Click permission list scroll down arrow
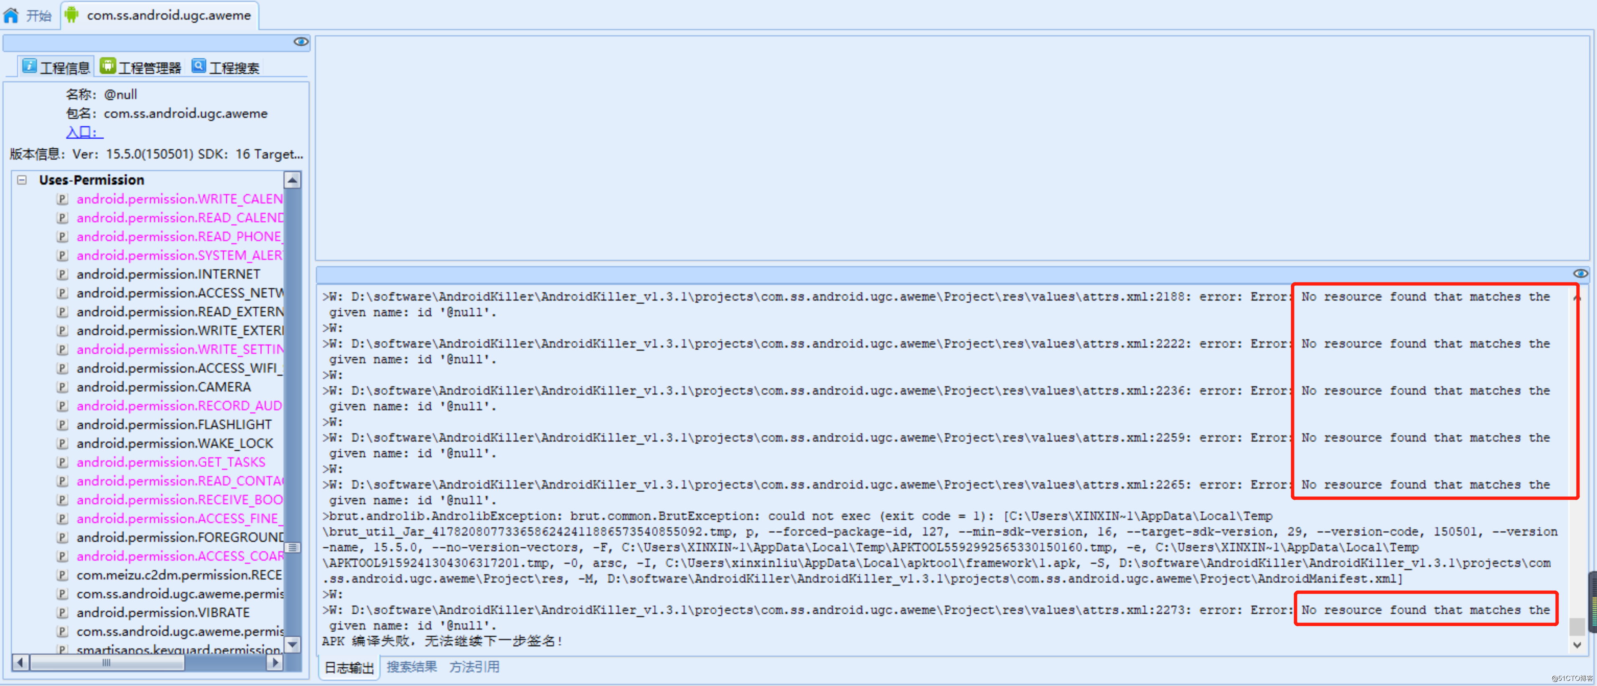This screenshot has height=686, width=1597. [x=292, y=645]
